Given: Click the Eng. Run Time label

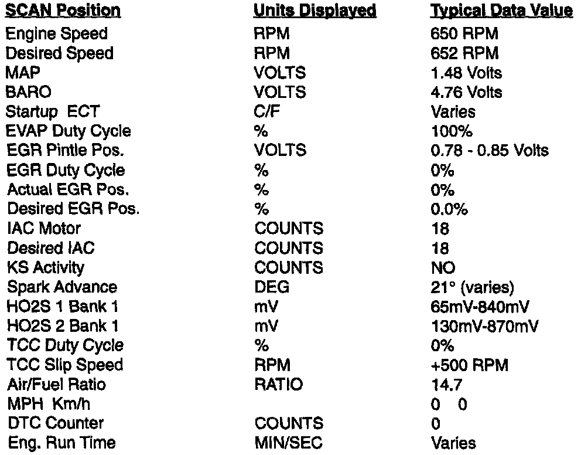Looking at the screenshot, I should pos(61,443).
